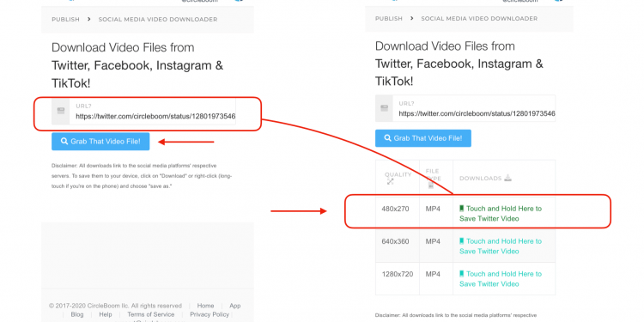Focus the URL input field in left screenshot

pos(152,112)
